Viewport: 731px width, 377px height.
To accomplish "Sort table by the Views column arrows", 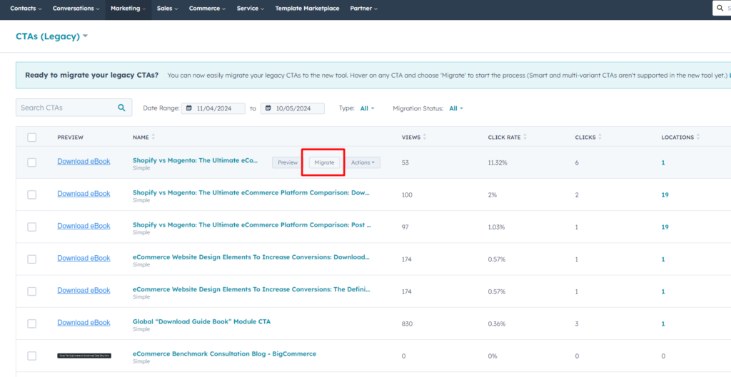I will [425, 137].
